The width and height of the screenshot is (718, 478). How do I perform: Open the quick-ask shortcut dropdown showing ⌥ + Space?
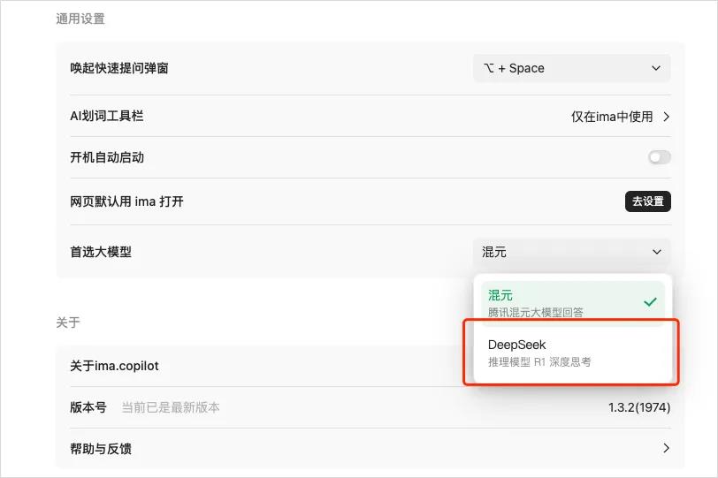tap(571, 68)
